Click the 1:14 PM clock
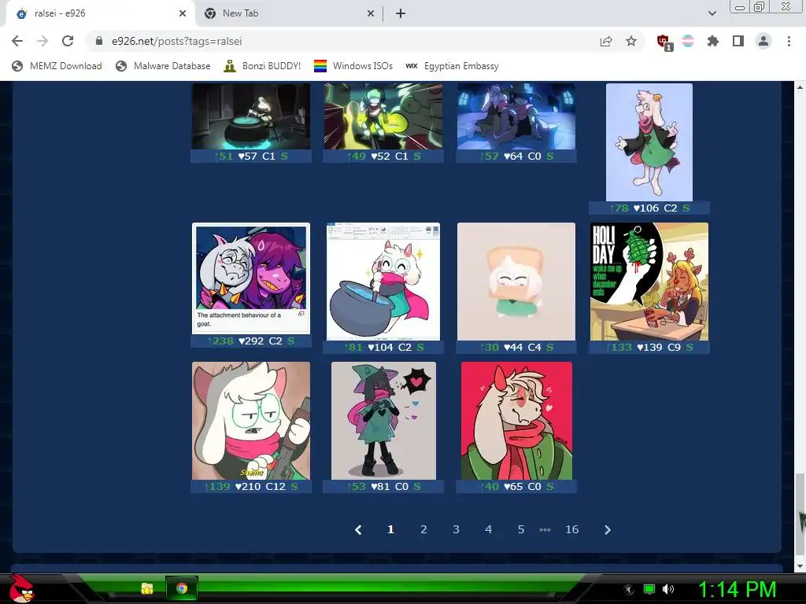 pyautogui.click(x=737, y=589)
